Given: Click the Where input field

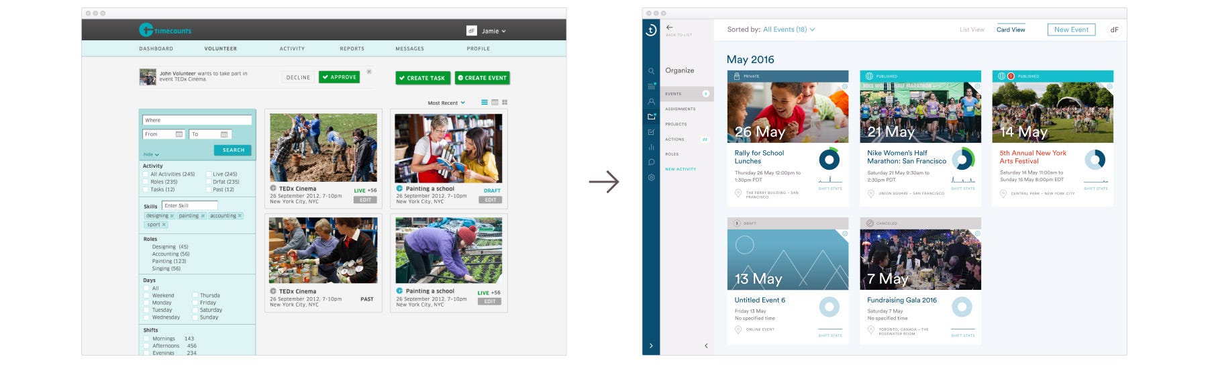Looking at the screenshot, I should pos(197,120).
